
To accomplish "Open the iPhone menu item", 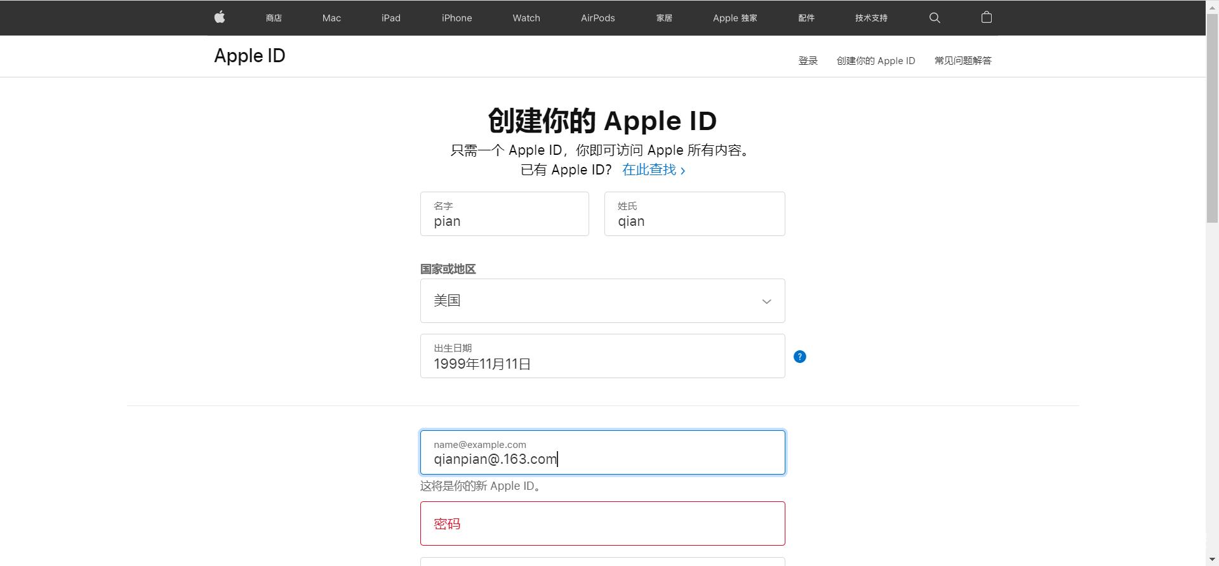I will coord(457,18).
